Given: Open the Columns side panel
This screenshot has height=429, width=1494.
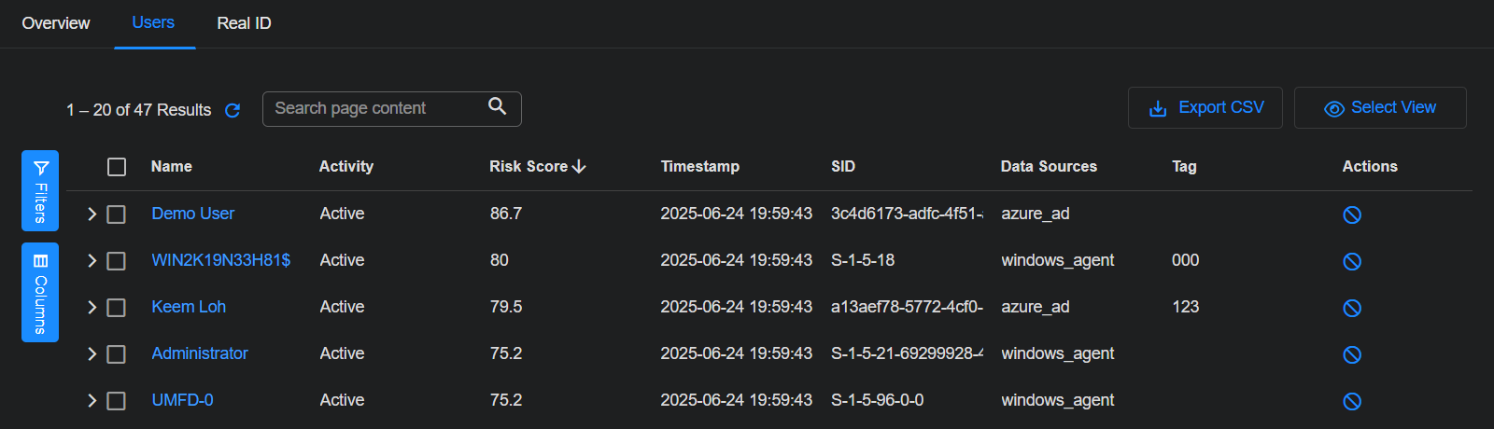Looking at the screenshot, I should coord(40,292).
